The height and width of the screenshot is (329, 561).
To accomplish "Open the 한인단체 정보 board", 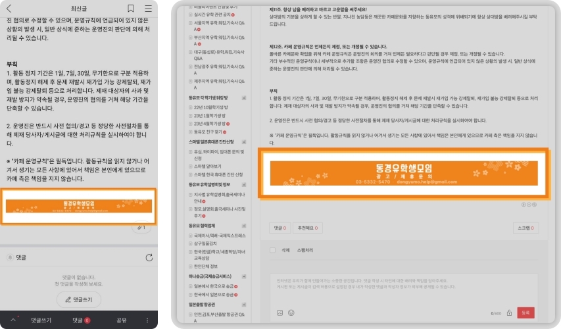I will pos(205,266).
